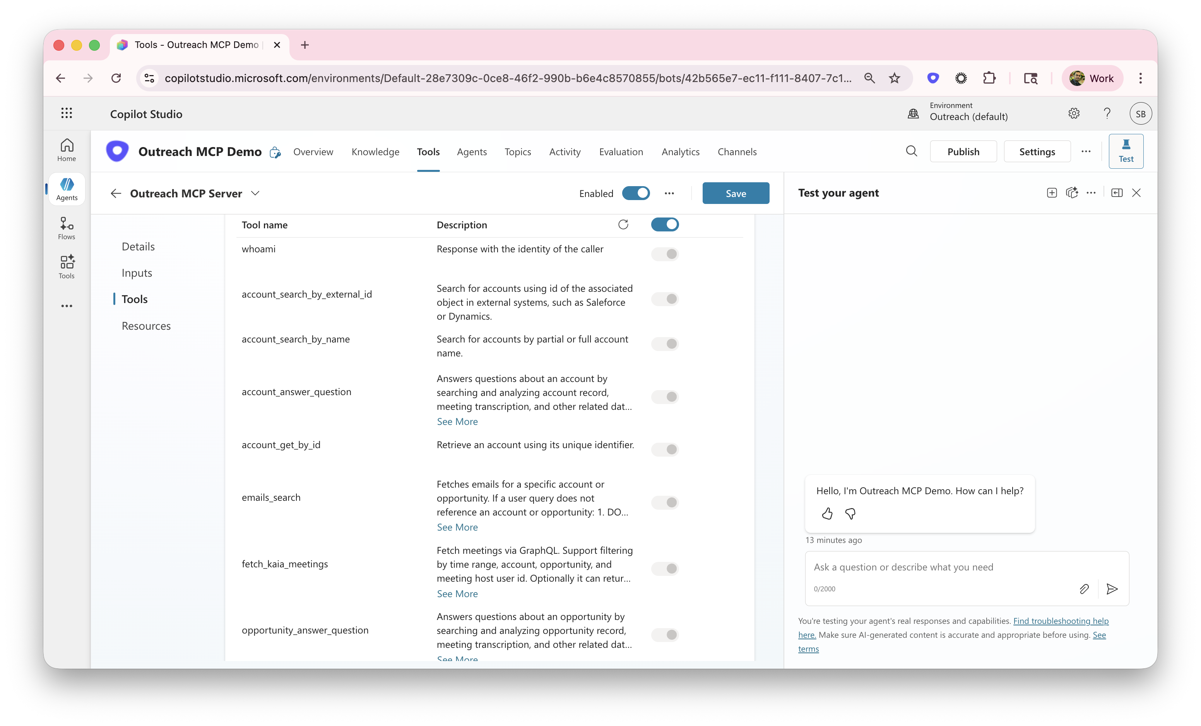The image size is (1201, 726).
Task: Expand See More under account_answer_question
Action: [x=457, y=422]
